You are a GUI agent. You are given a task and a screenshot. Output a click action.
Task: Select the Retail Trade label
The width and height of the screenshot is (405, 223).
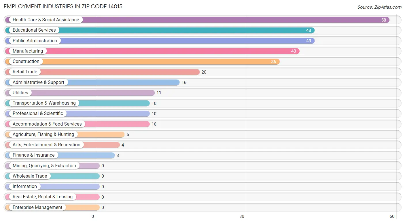pyautogui.click(x=25, y=72)
